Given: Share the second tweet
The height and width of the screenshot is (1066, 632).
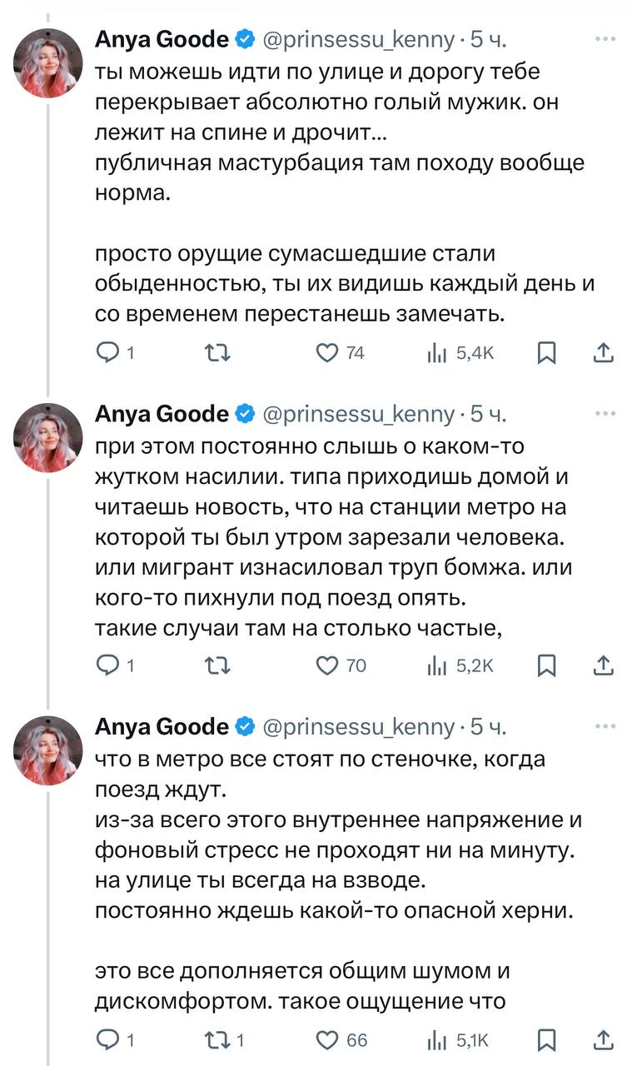Looking at the screenshot, I should coord(604,665).
